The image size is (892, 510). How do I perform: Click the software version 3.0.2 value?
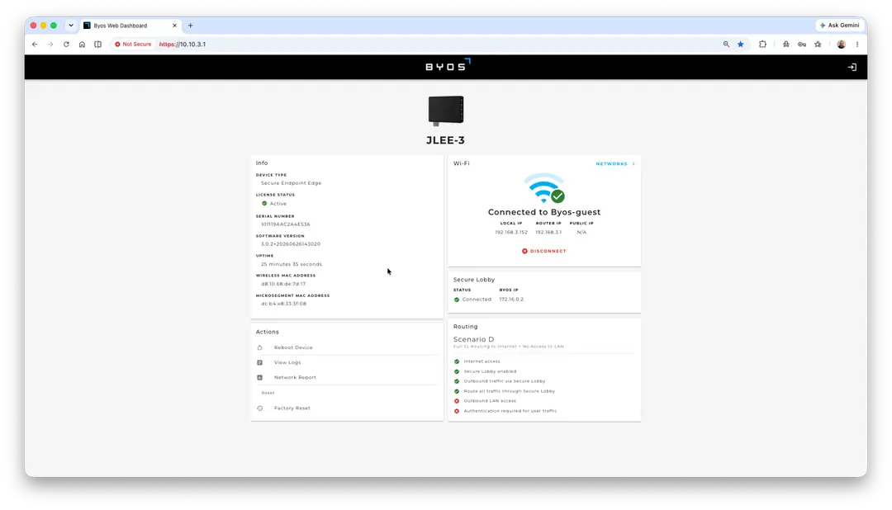[x=291, y=244]
